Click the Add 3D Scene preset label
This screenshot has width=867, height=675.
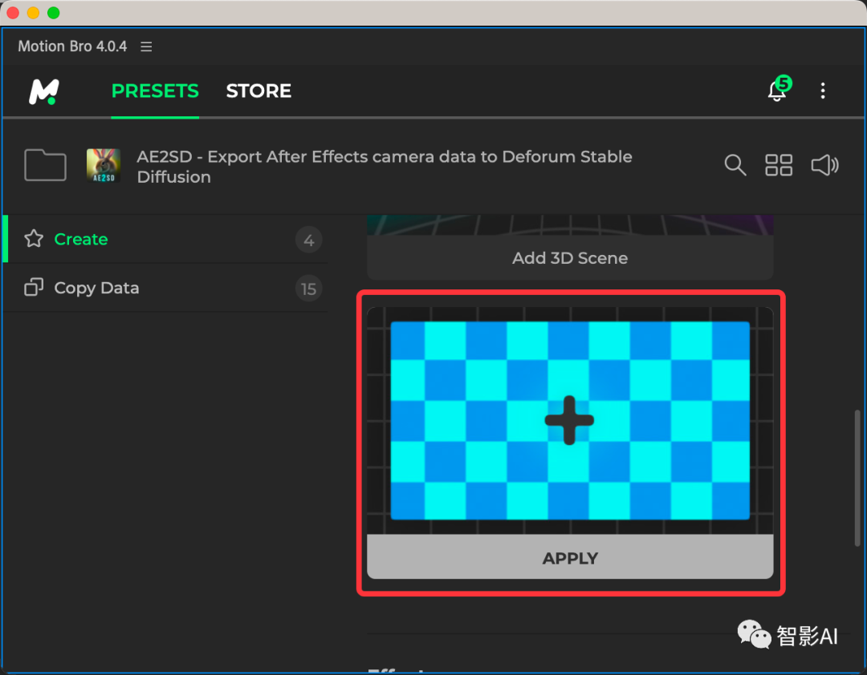pyautogui.click(x=569, y=258)
